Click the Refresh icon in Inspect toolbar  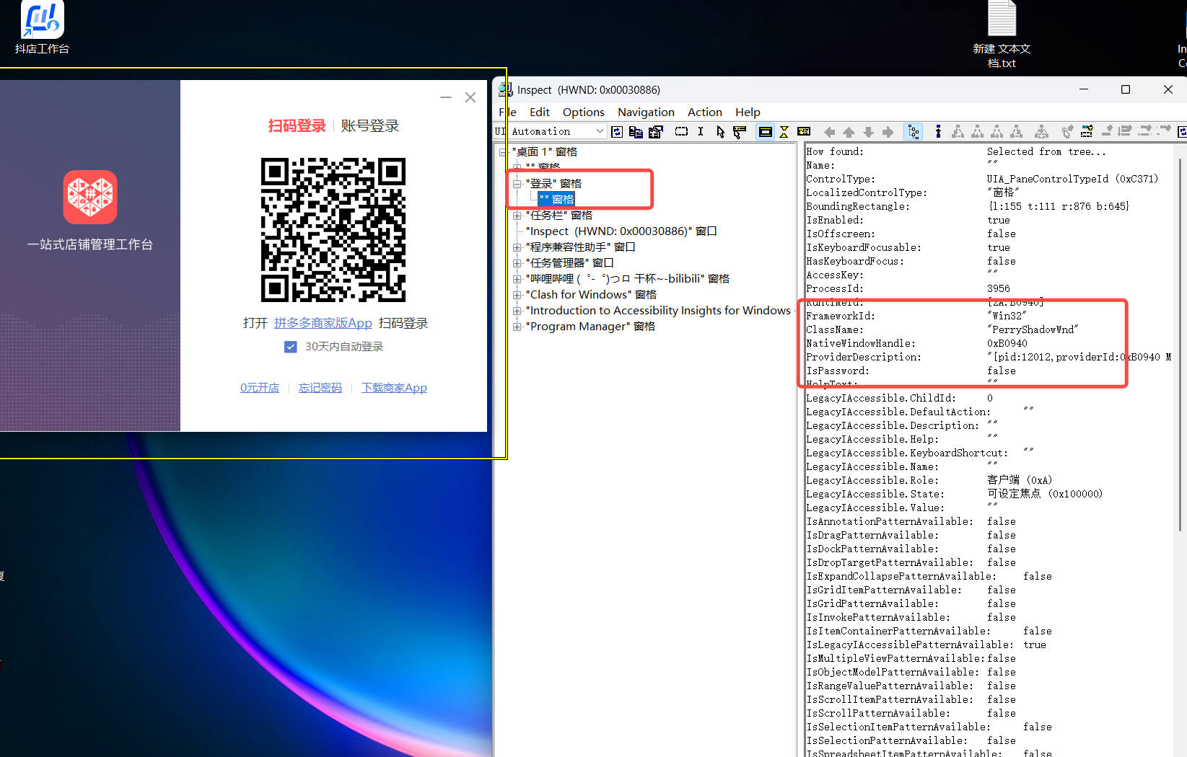pyautogui.click(x=617, y=131)
